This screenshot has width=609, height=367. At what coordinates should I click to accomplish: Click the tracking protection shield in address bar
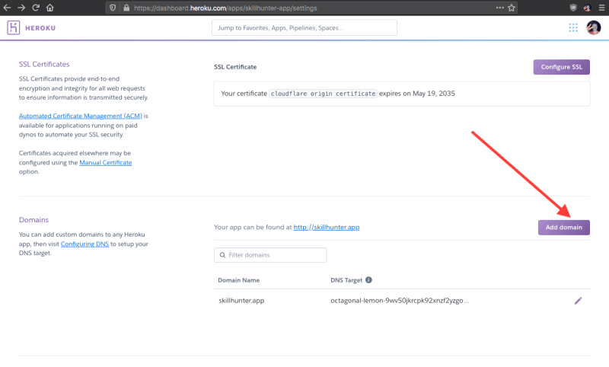(113, 8)
